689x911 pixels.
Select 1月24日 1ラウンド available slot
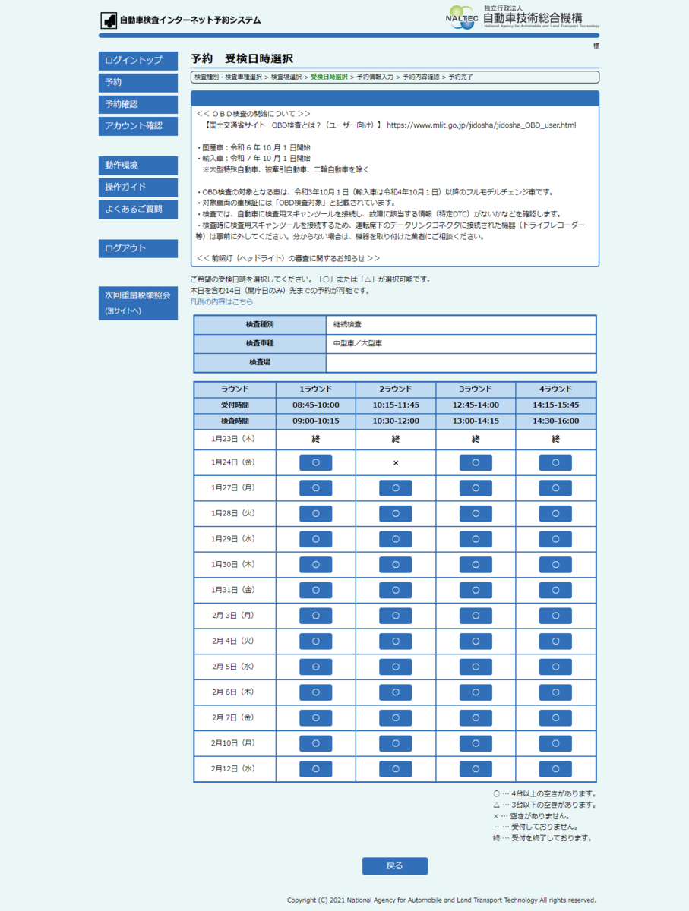[x=315, y=463]
